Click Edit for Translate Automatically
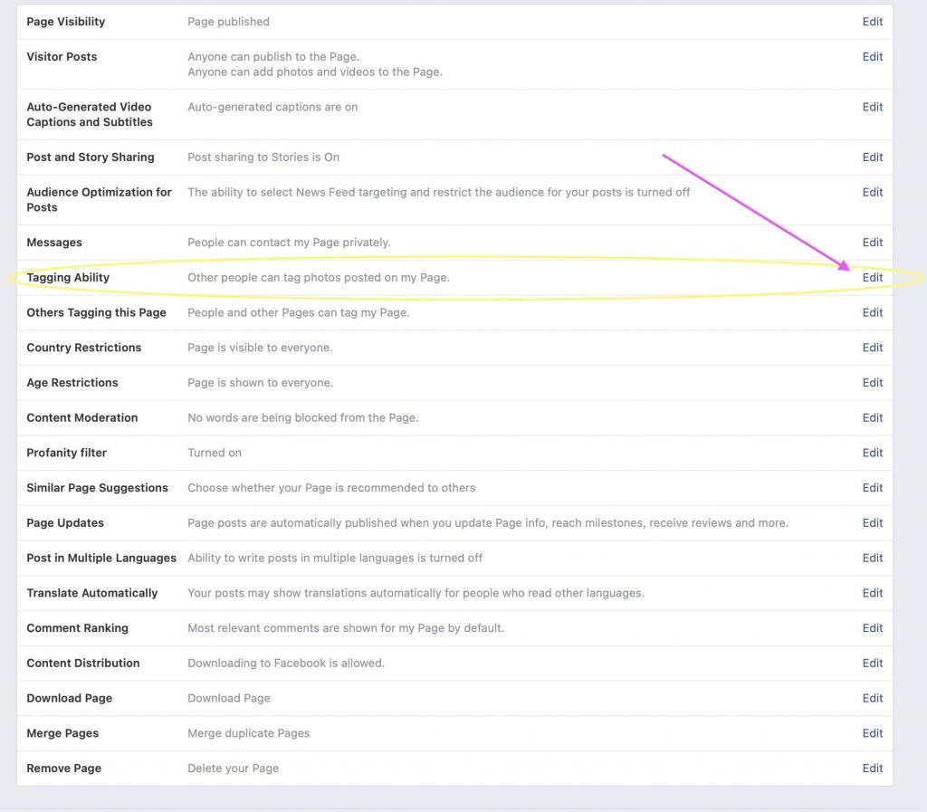927x812 pixels. pyautogui.click(x=872, y=593)
